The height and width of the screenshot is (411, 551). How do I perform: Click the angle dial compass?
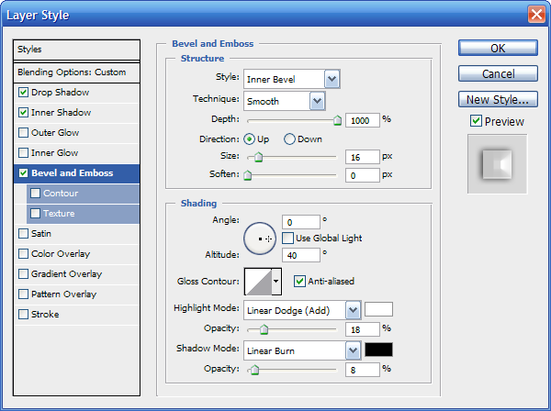point(261,238)
